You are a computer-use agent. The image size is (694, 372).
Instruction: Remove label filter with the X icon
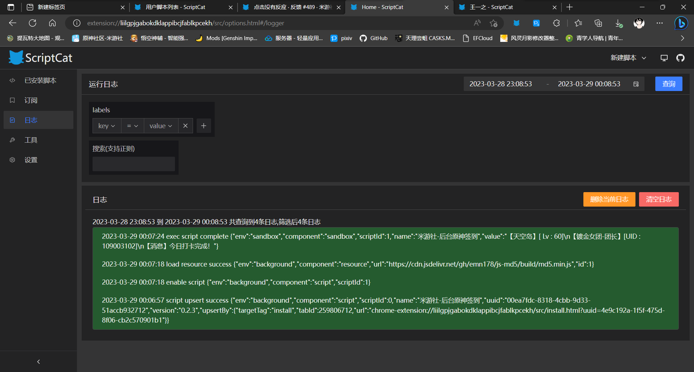click(185, 126)
